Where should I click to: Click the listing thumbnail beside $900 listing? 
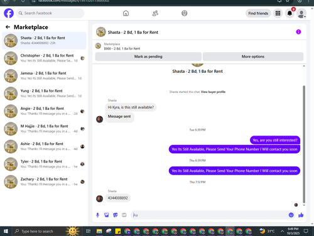(98, 46)
